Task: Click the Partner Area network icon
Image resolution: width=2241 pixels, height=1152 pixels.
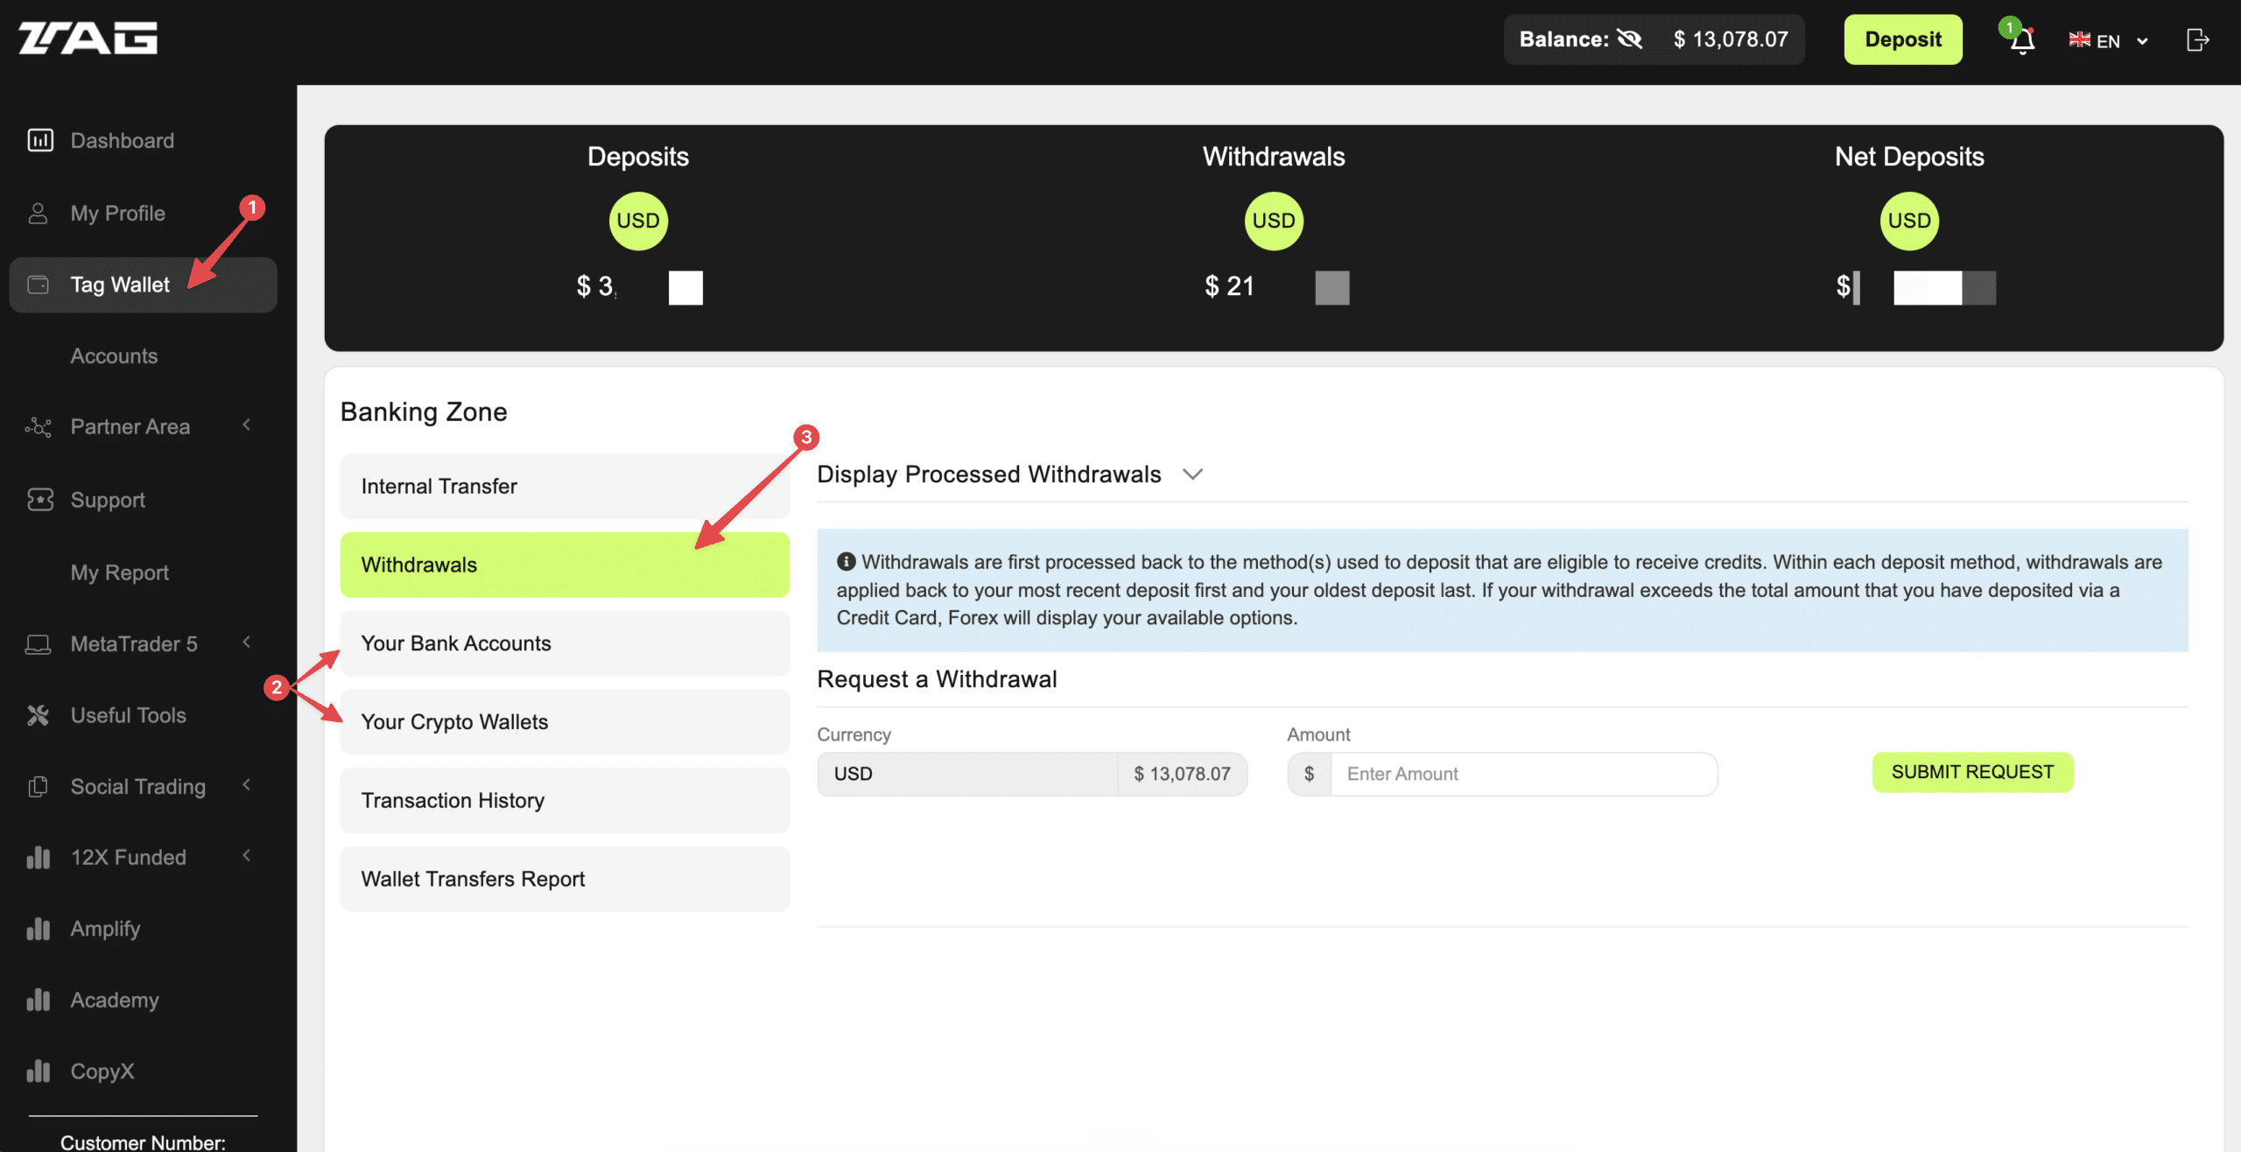Action: [x=39, y=426]
